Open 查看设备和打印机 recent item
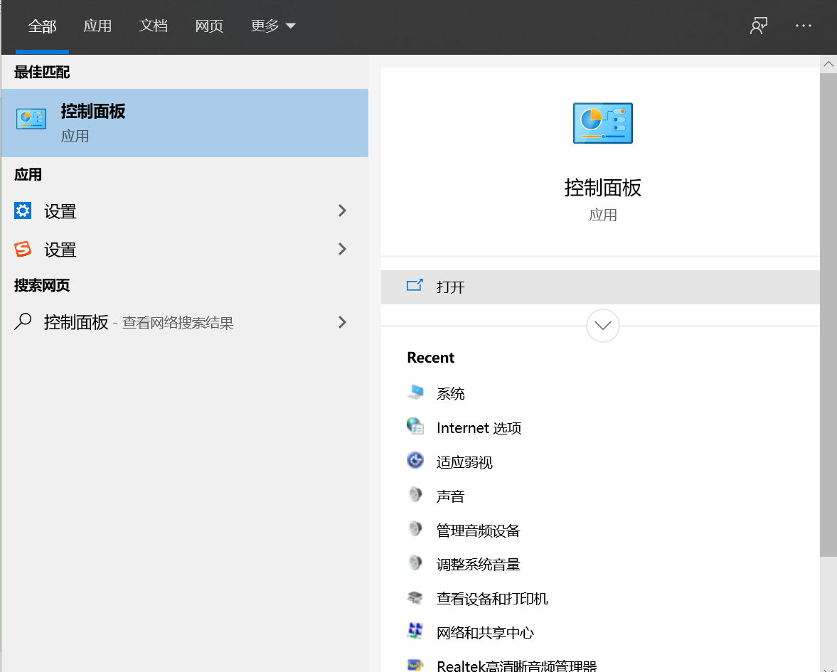 491,599
